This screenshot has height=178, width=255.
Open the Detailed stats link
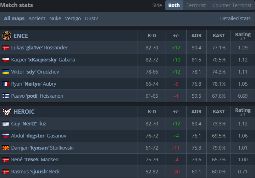point(235,18)
